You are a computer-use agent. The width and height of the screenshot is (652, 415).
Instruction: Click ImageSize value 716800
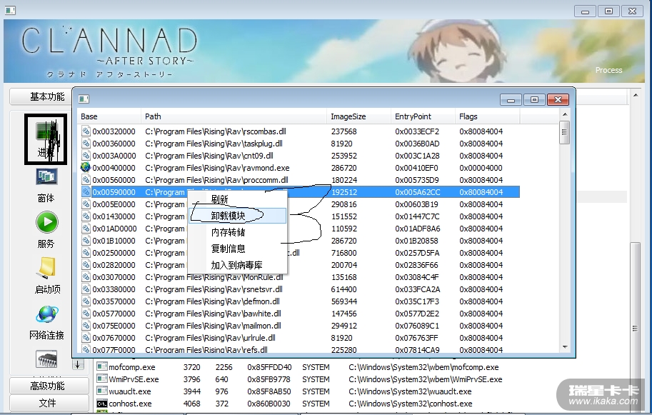pos(344,253)
